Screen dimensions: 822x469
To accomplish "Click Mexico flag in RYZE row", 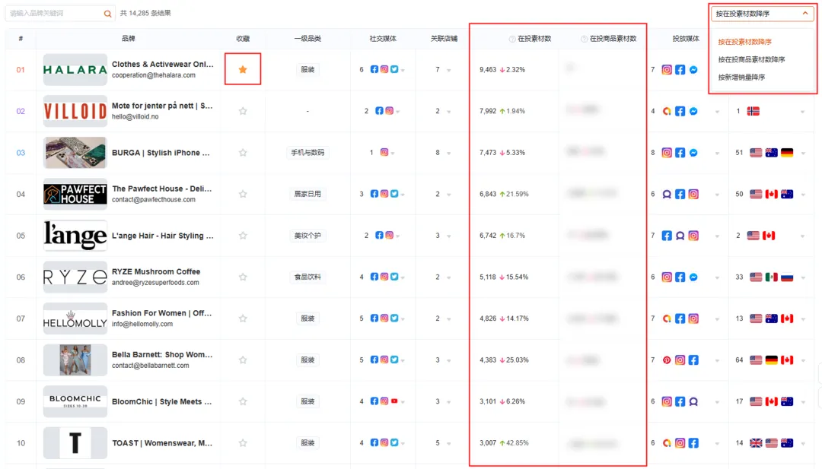I will click(x=771, y=277).
